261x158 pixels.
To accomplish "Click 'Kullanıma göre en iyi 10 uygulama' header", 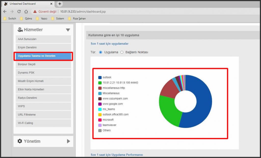I will point(114,35).
